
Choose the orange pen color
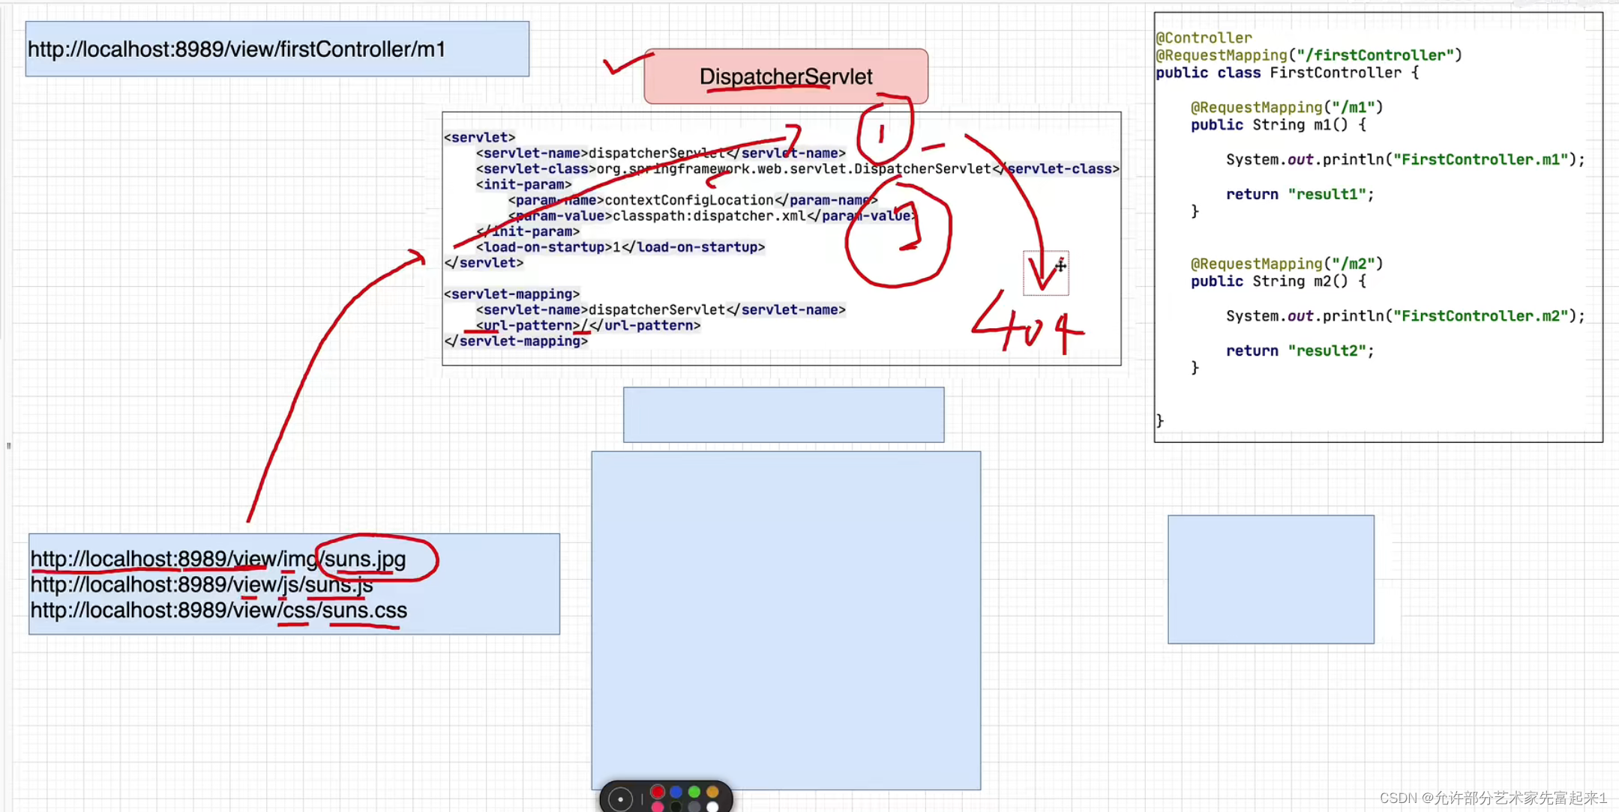(712, 792)
